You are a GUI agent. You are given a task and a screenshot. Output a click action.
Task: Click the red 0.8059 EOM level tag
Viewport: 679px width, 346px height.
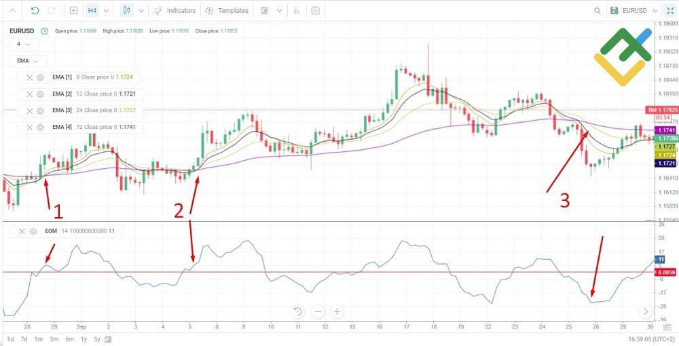click(x=666, y=273)
